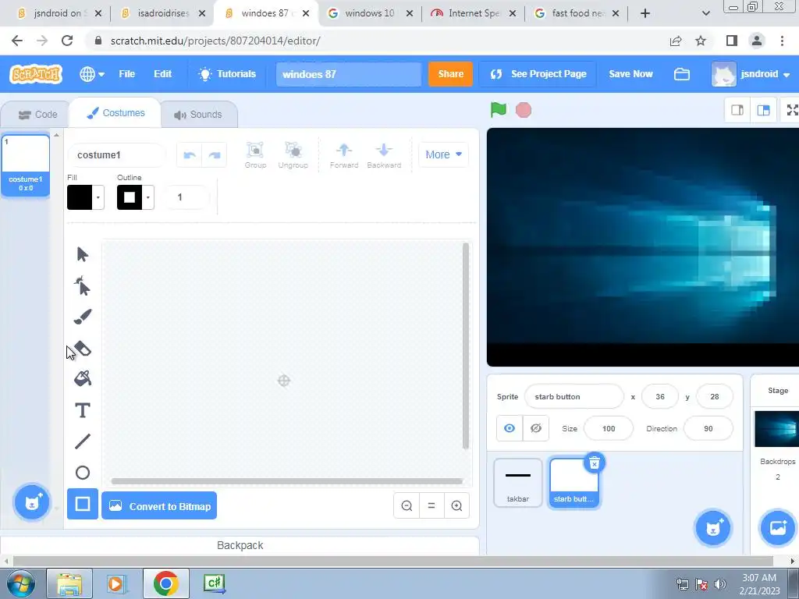
Task: Click the orange Share button
Action: pos(450,74)
